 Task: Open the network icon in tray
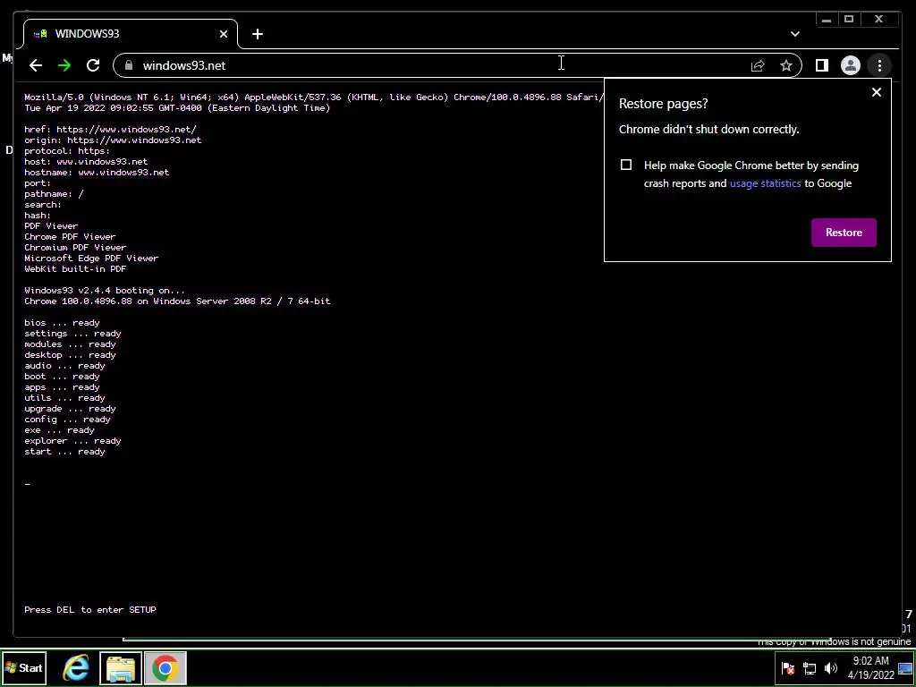pyautogui.click(x=809, y=668)
